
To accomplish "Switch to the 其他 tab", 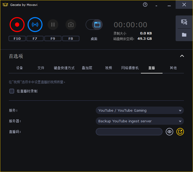I will point(173,68).
